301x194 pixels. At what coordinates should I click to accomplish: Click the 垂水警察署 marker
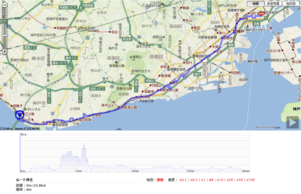tap(49, 65)
